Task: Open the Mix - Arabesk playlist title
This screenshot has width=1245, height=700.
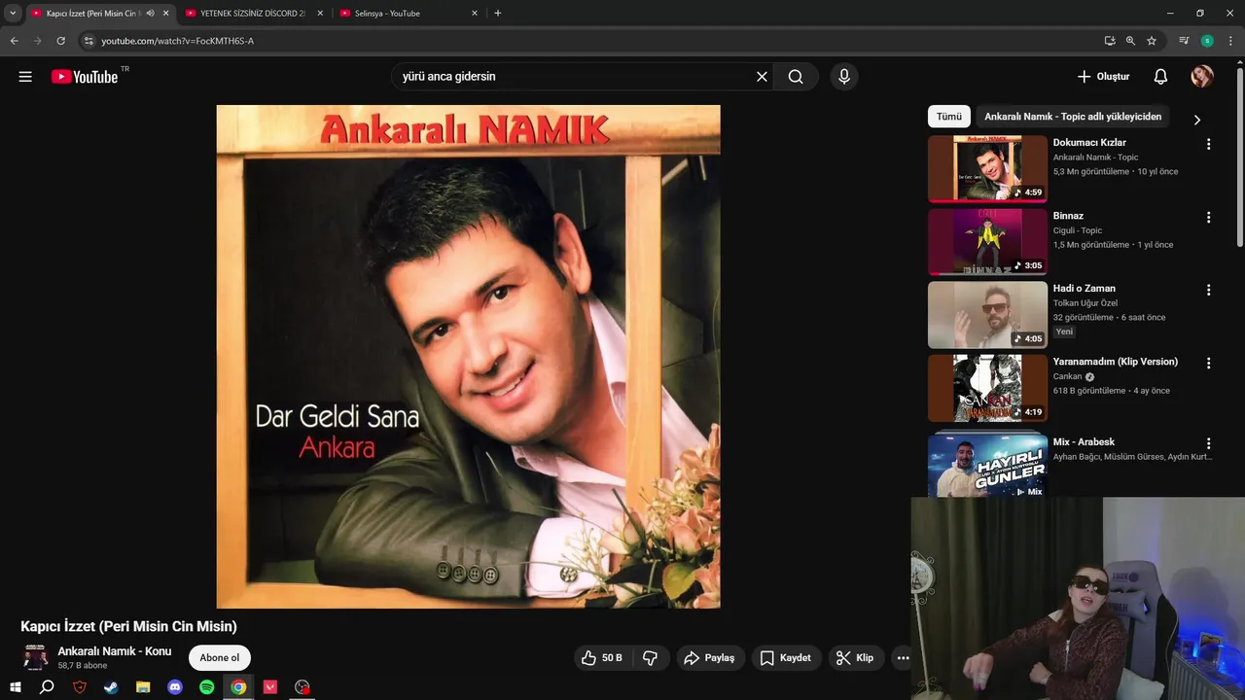Action: coord(1084,442)
